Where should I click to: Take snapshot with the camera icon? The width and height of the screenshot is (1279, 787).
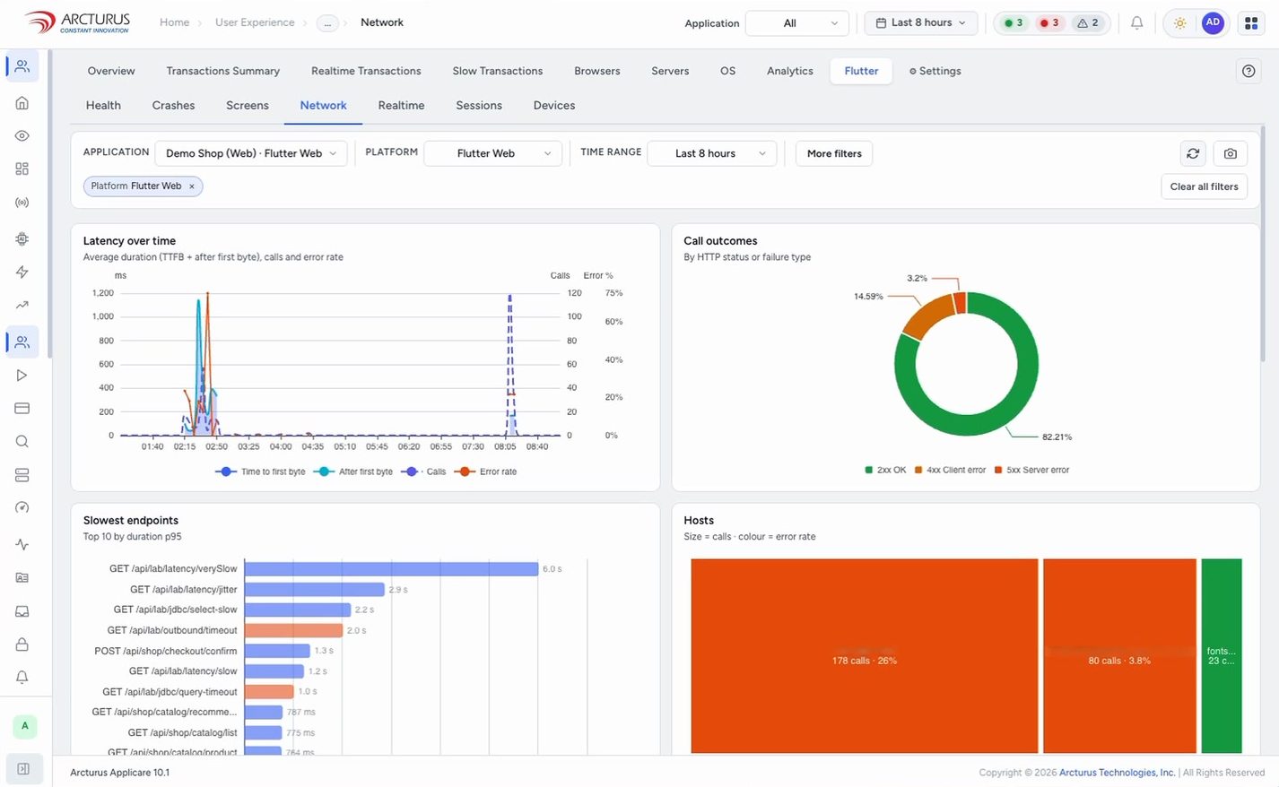tap(1231, 153)
